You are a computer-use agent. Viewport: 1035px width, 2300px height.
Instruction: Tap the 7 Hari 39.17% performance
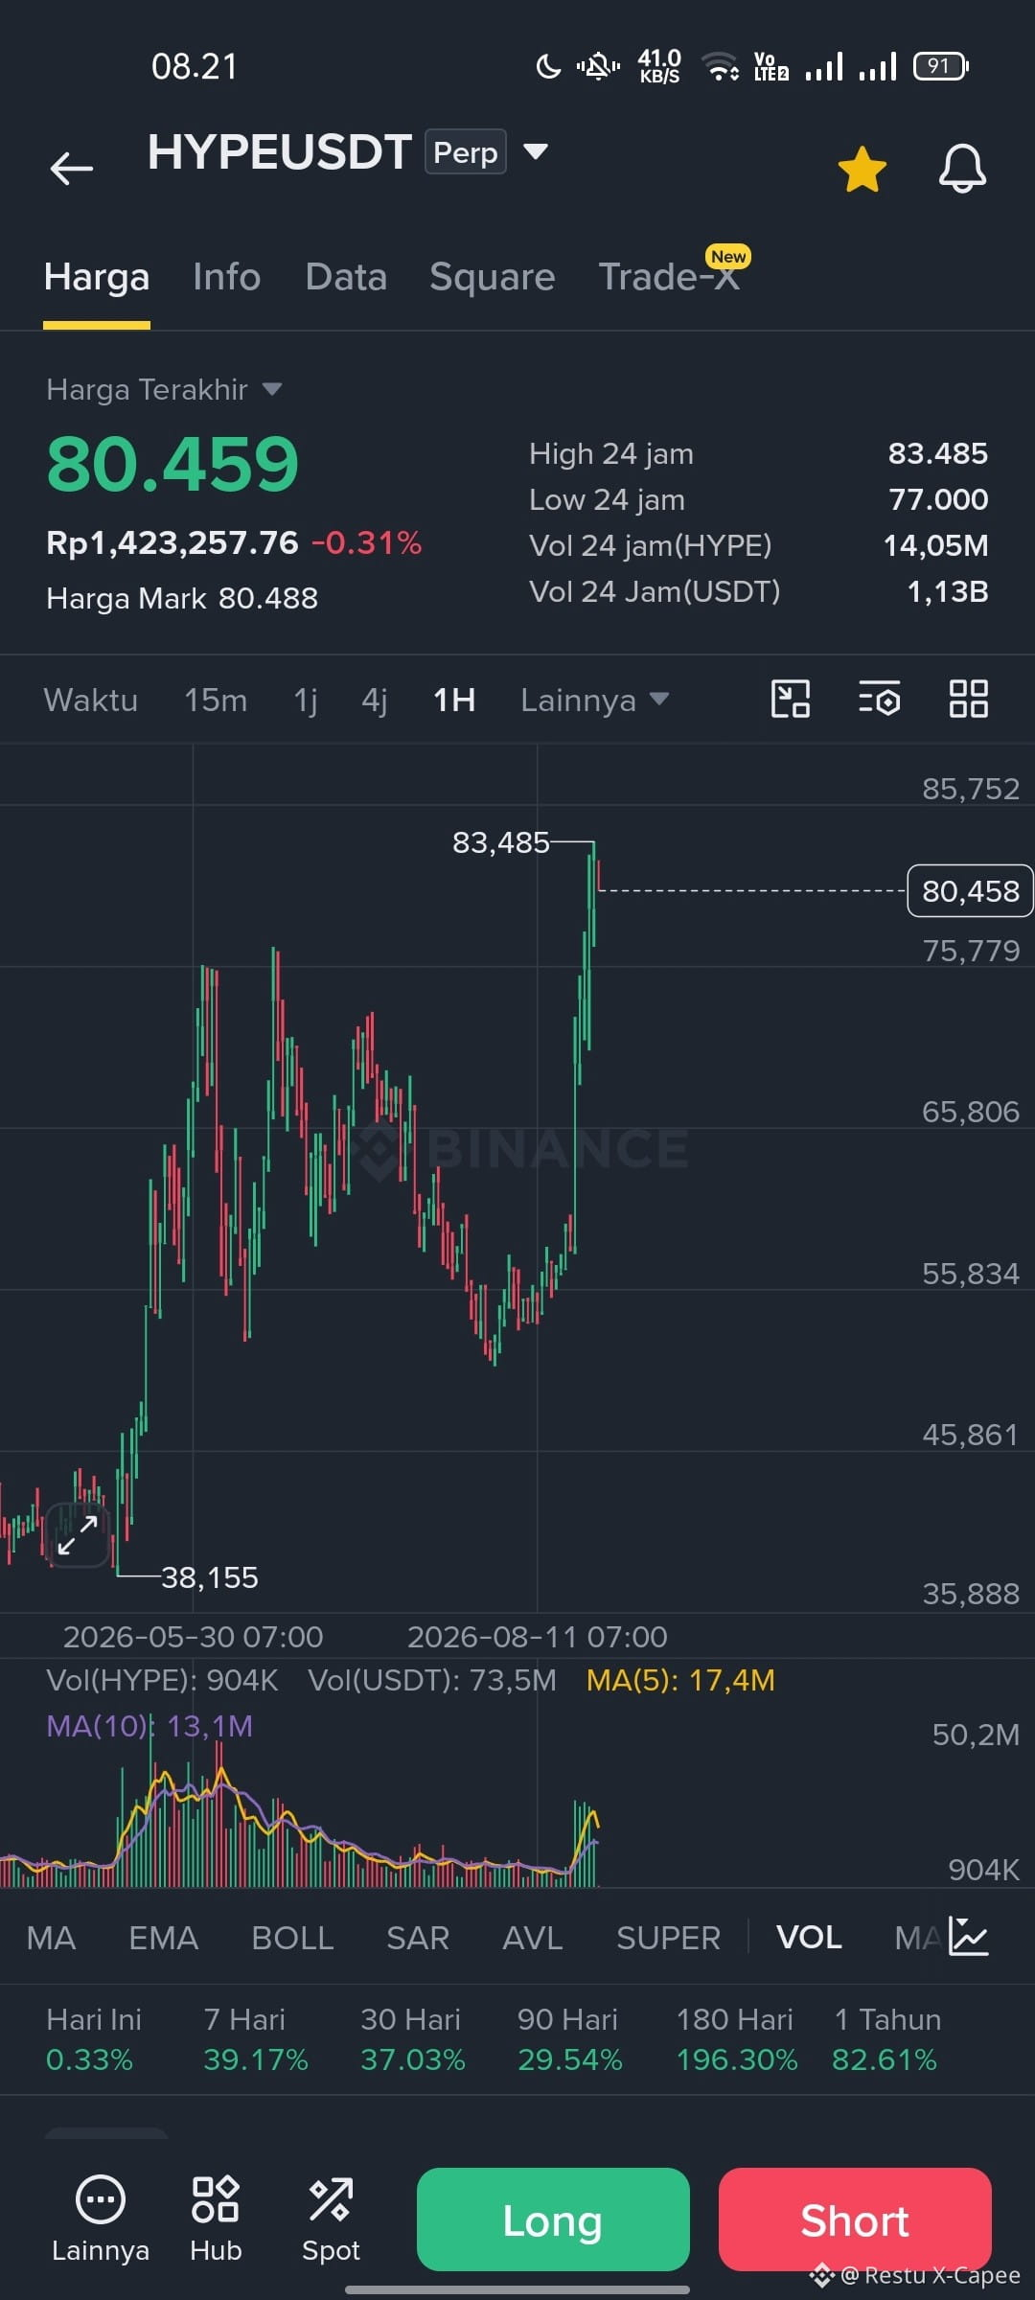click(255, 2039)
